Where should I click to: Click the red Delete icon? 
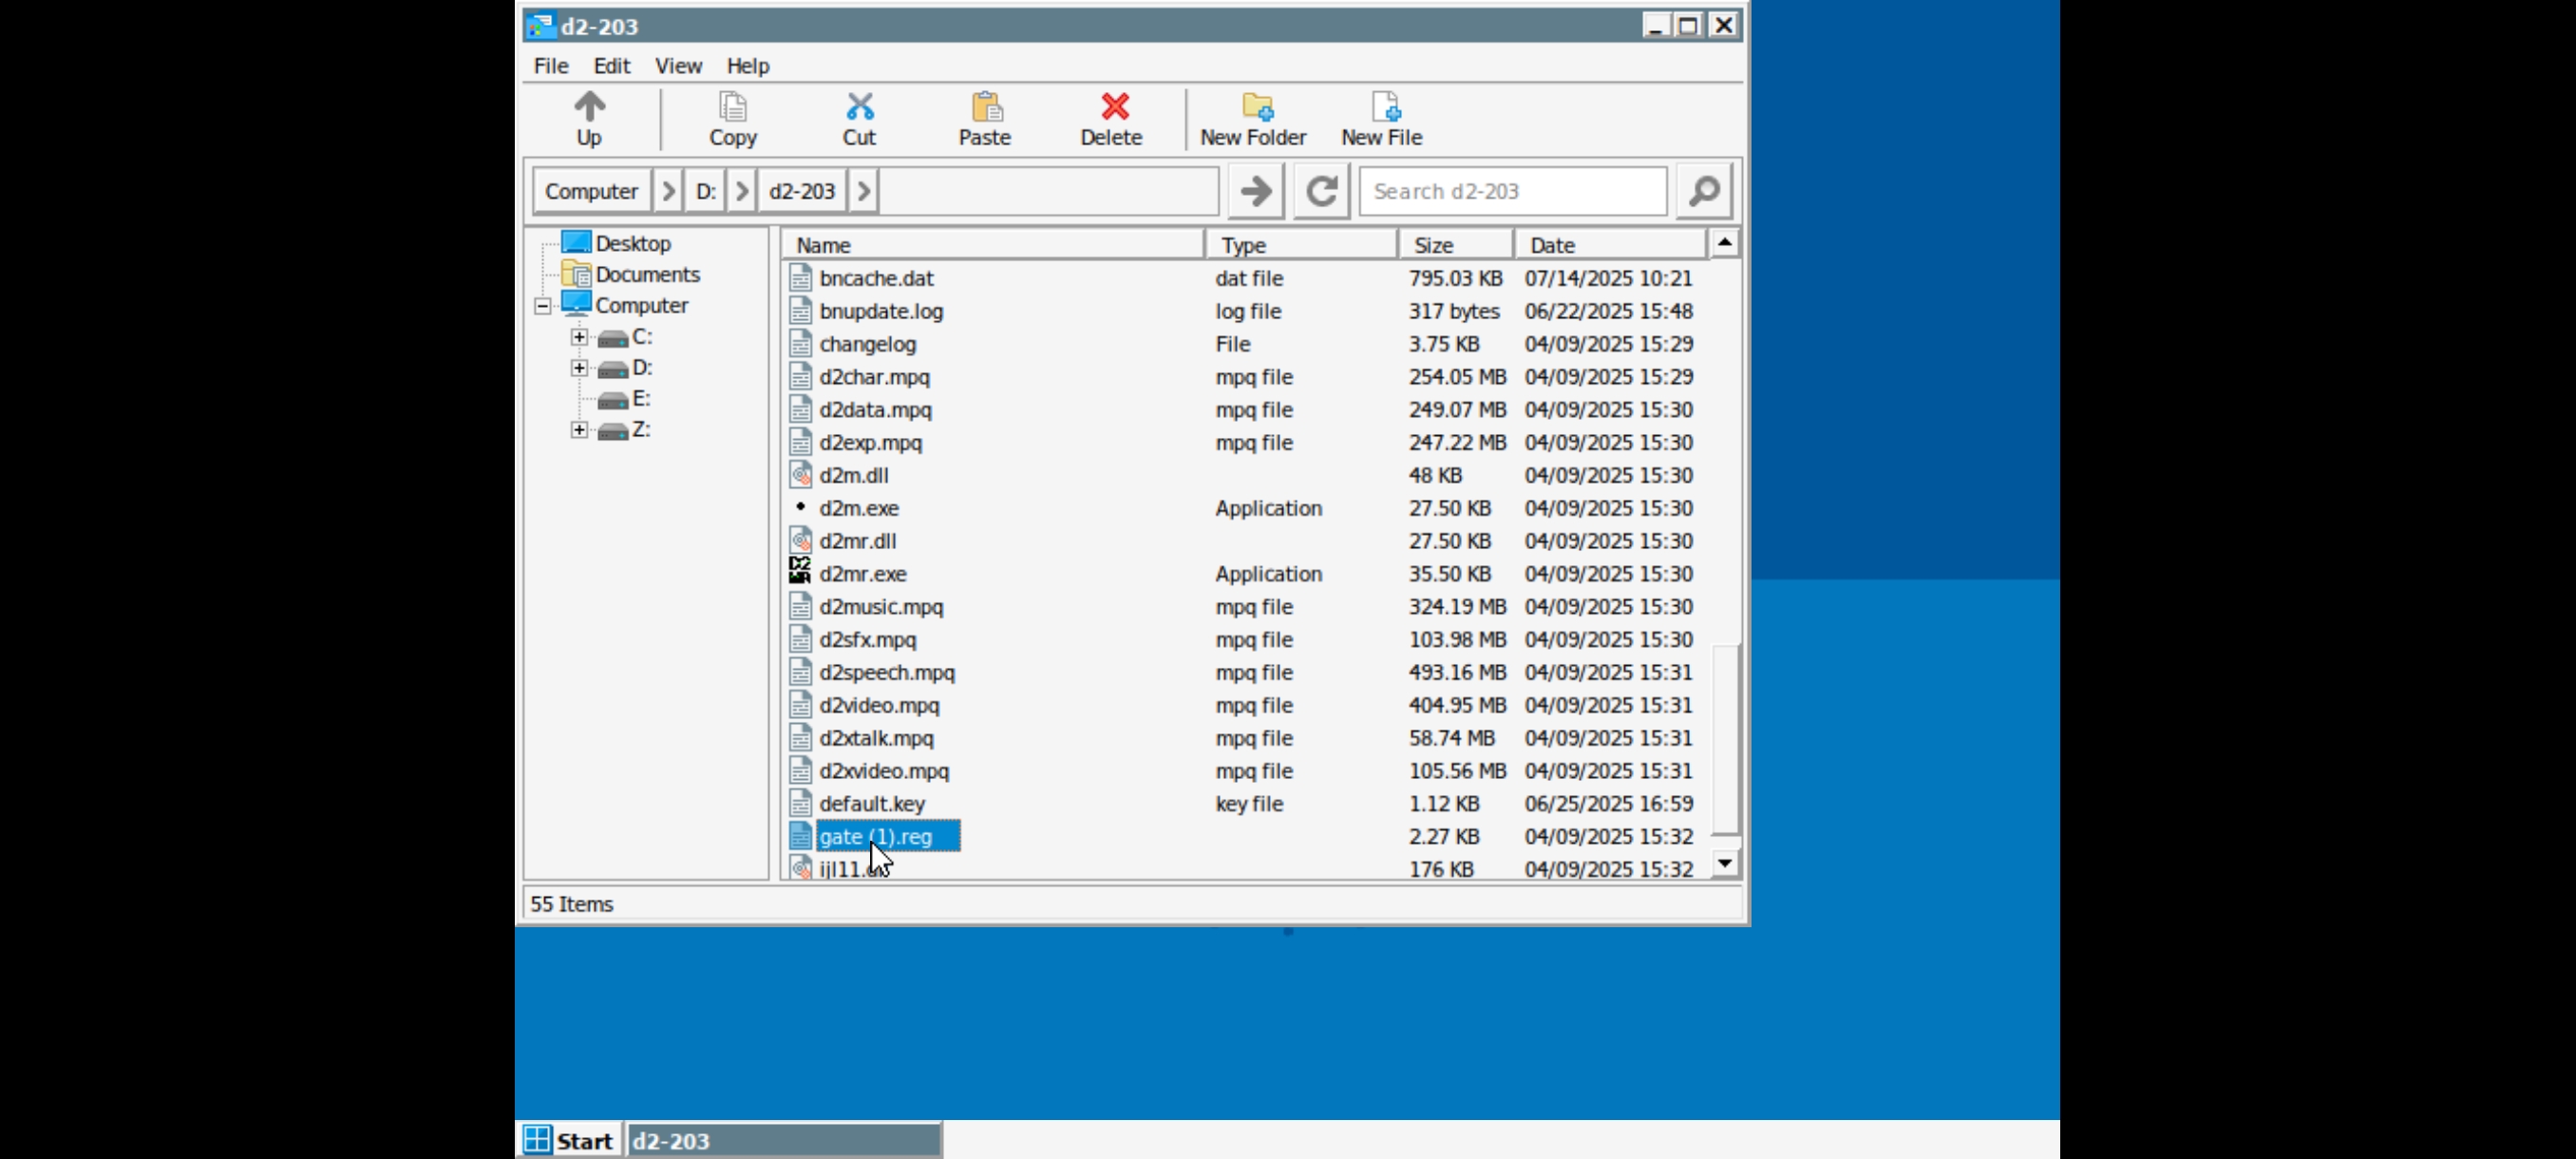click(x=1113, y=107)
